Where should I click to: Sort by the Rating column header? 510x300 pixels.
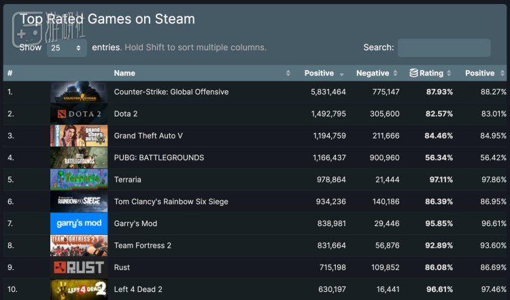pos(431,73)
